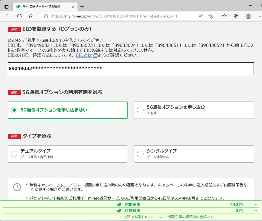Expand the 月額費用 cost details
Image resolution: width=262 pixels, height=221 pixels.
click(x=256, y=211)
